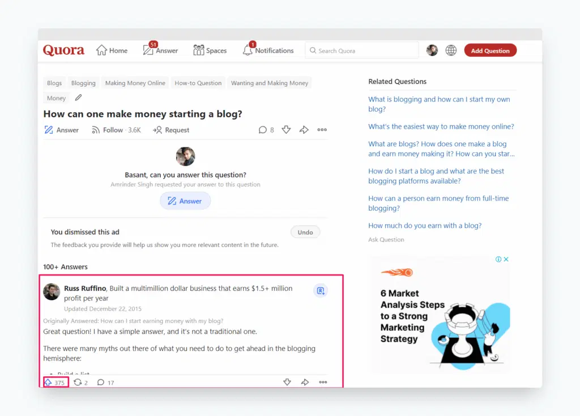Open 'What's the easiest way to make money online?'
The height and width of the screenshot is (416, 580).
(x=441, y=126)
